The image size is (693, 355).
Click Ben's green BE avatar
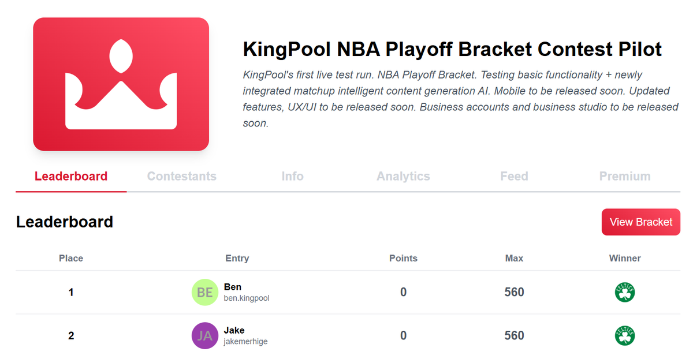pyautogui.click(x=204, y=292)
